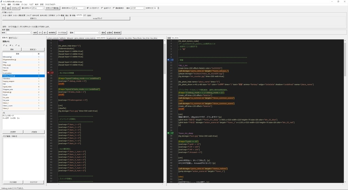Enable the 全体ダーク checkbox

click(x=102, y=8)
